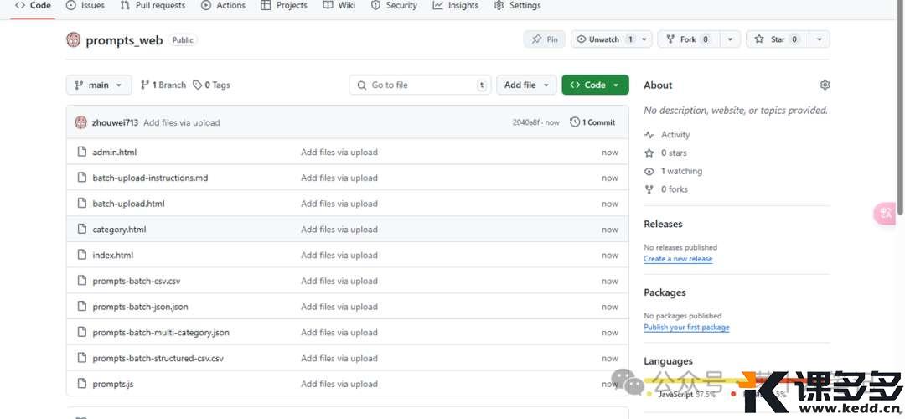Open prompts.js file
This screenshot has width=905, height=419.
[x=113, y=384]
